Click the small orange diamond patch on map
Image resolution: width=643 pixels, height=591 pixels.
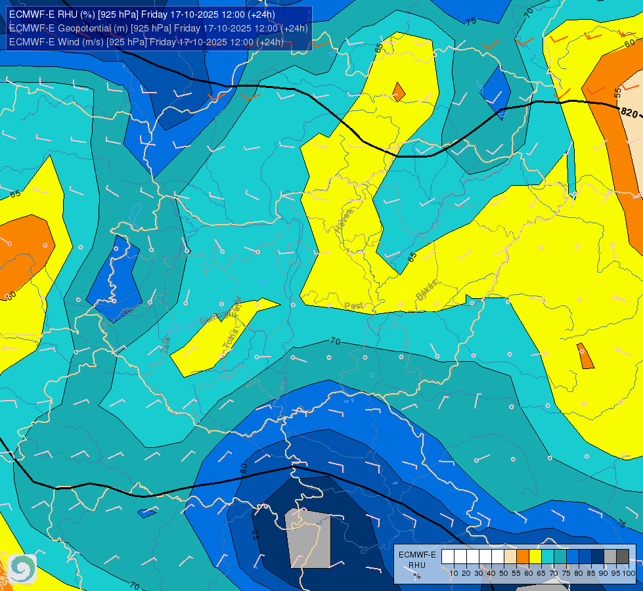tap(399, 93)
